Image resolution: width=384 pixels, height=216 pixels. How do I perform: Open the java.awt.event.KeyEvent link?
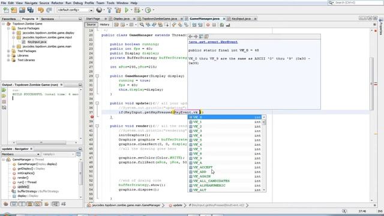pos(213,42)
